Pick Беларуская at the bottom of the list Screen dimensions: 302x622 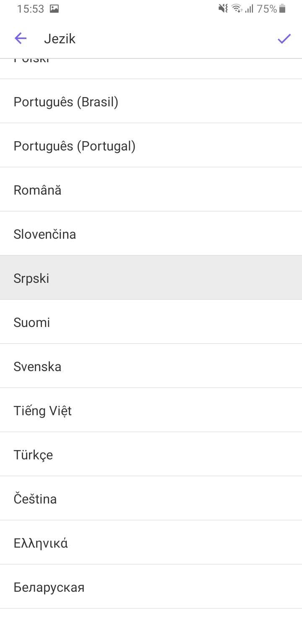point(151,587)
